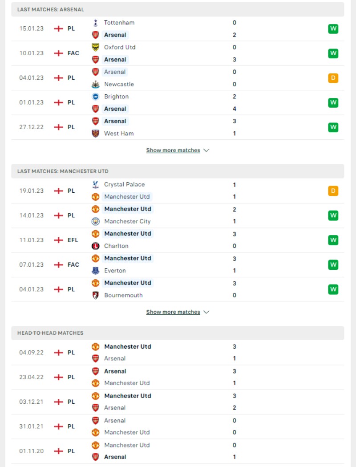
Task: Click the West Ham club crest
Action: point(95,134)
